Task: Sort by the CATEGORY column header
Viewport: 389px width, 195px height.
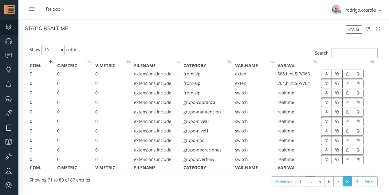Action: click(195, 65)
